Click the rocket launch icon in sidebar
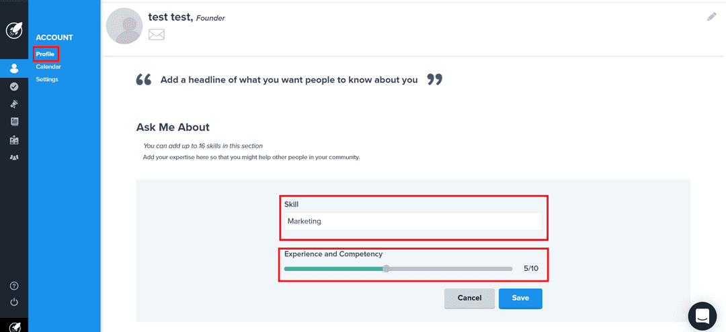726x332 pixels. pos(14,104)
